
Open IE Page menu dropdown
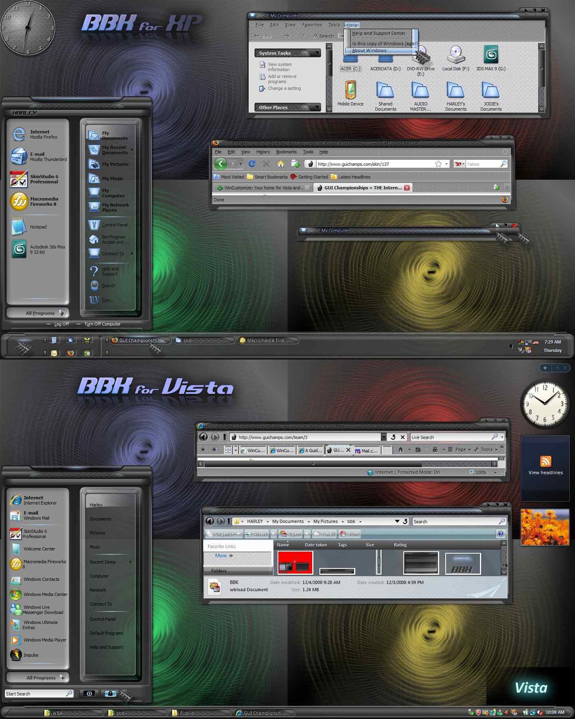tap(469, 449)
